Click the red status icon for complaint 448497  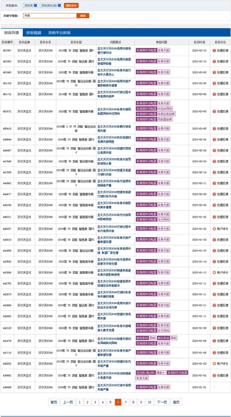(x=214, y=150)
